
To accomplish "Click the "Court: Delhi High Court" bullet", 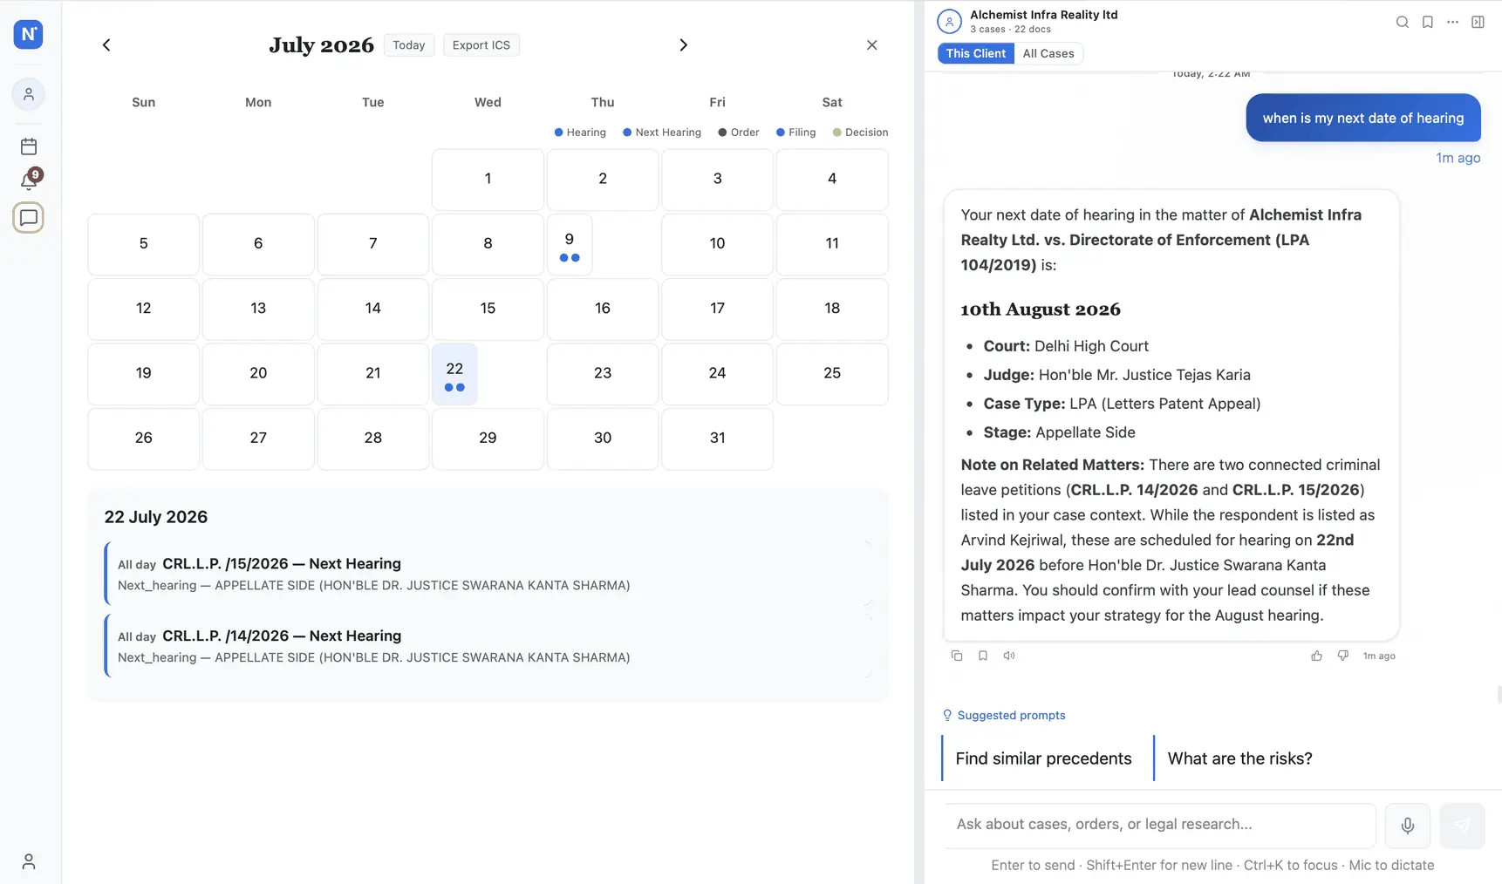I will [1066, 346].
